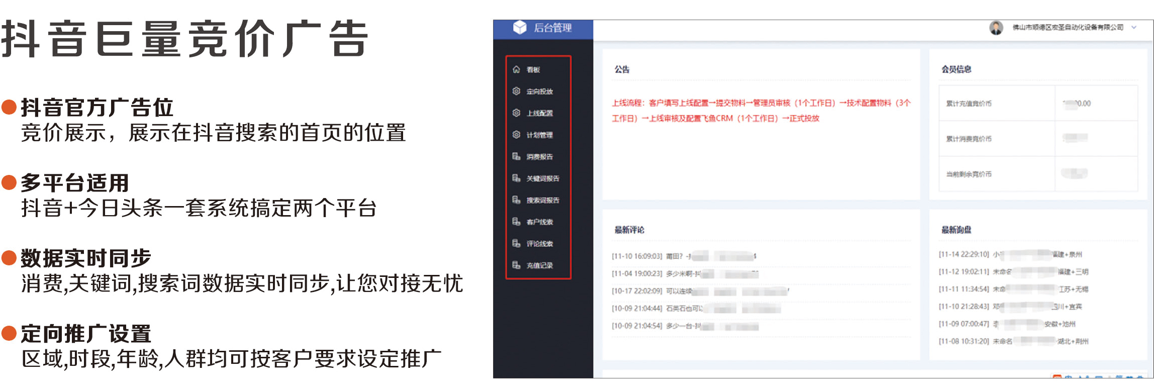
Task: Click the 定向推广设置 heading
Action: point(86,334)
